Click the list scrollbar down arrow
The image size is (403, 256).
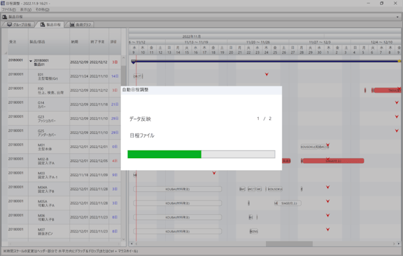[124, 239]
